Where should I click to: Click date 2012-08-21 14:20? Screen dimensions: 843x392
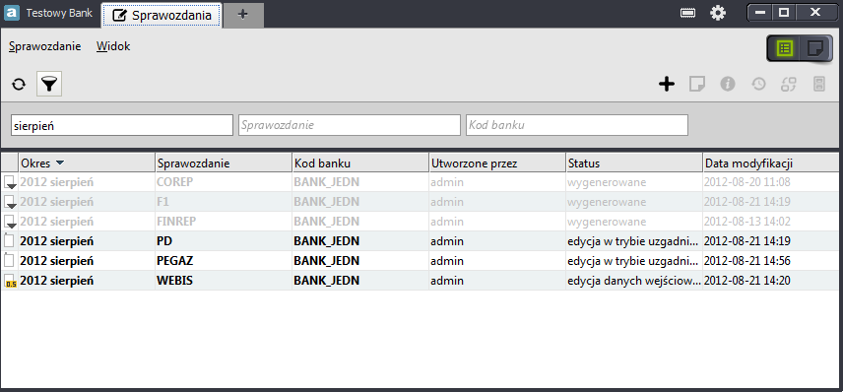click(747, 281)
